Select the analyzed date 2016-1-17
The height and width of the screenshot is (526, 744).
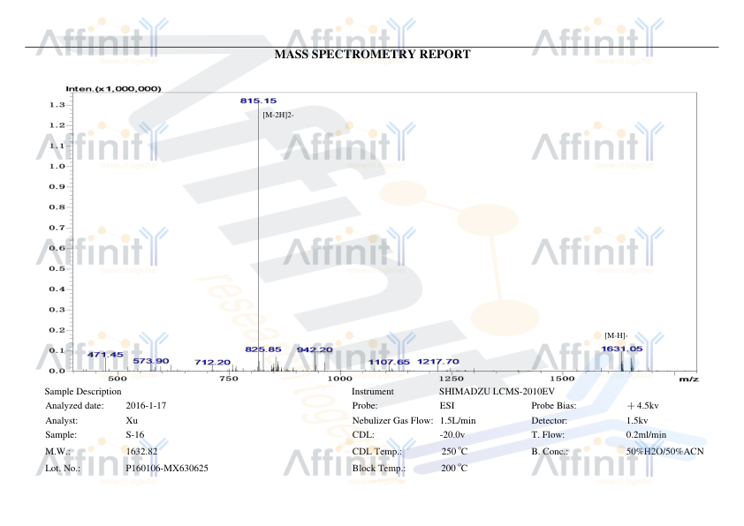pyautogui.click(x=146, y=406)
